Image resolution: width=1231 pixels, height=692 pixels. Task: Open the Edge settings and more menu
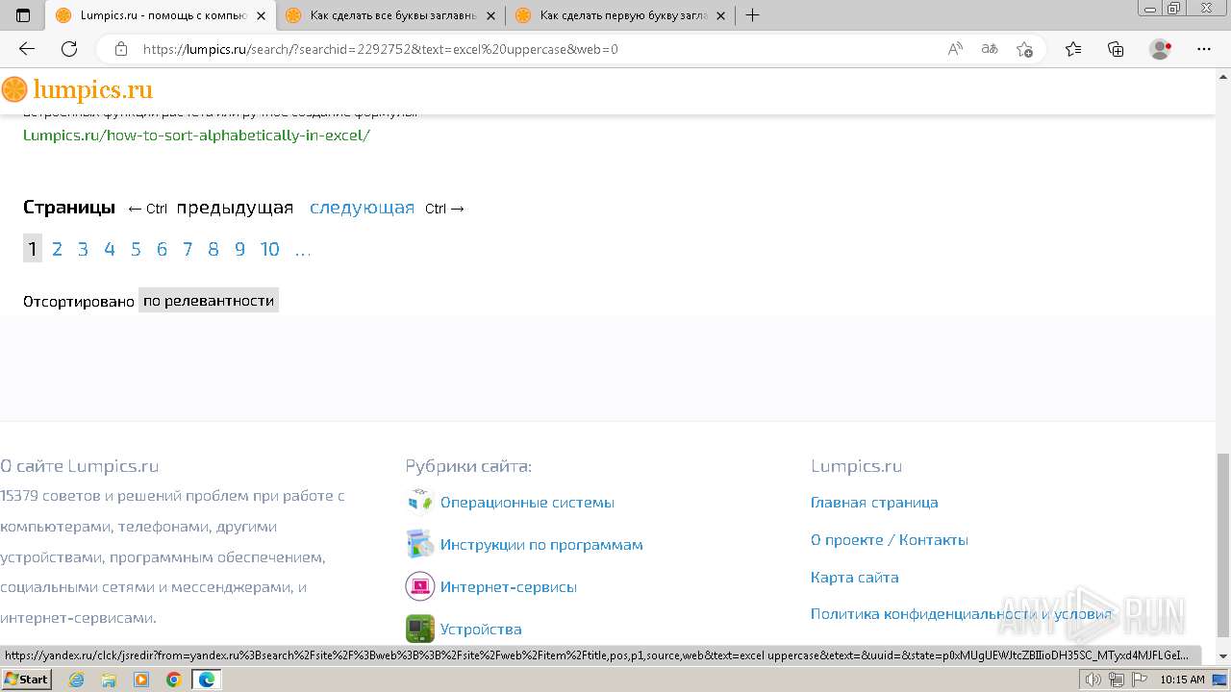(1203, 49)
